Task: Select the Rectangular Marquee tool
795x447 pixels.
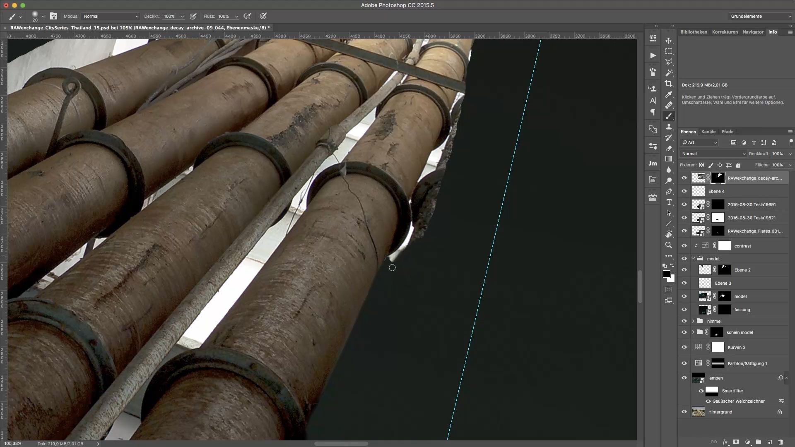Action: tap(669, 51)
